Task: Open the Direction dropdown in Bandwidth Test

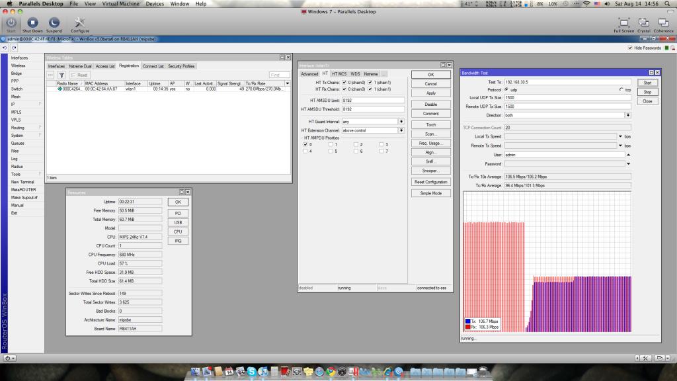Action: [627, 115]
